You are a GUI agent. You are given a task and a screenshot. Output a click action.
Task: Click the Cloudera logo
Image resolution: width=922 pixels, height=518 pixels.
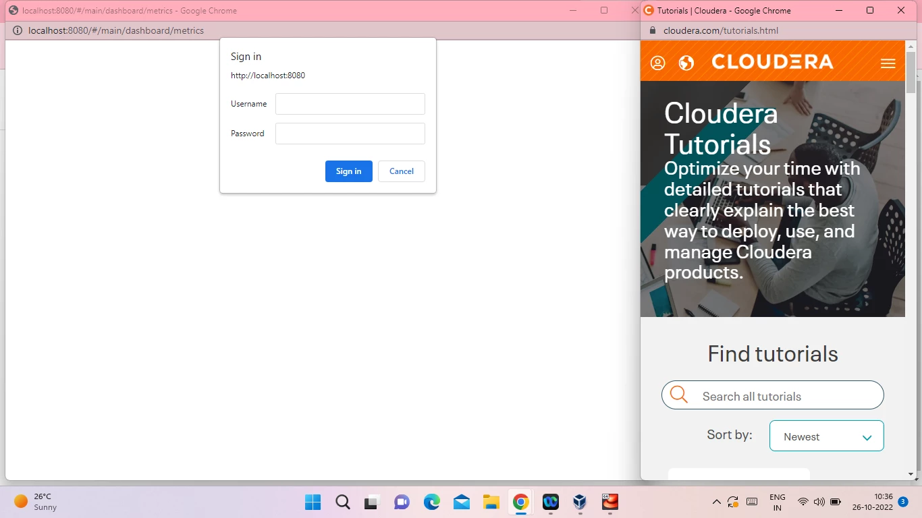(772, 62)
